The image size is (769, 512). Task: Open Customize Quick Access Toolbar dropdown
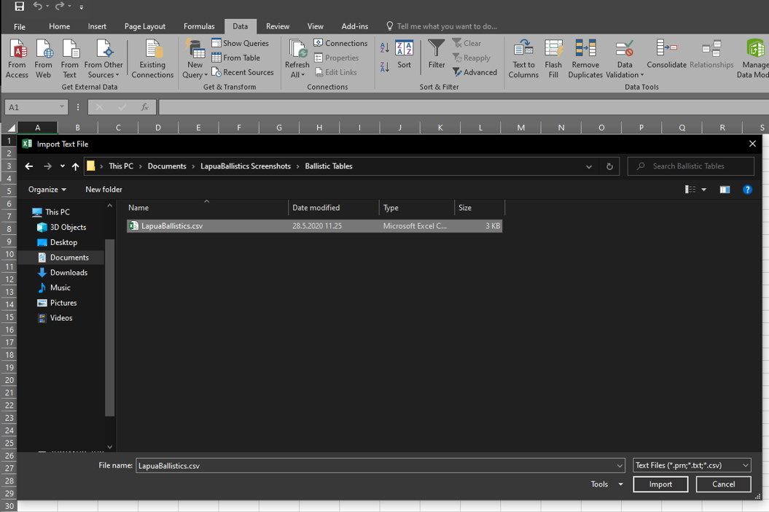pos(82,7)
